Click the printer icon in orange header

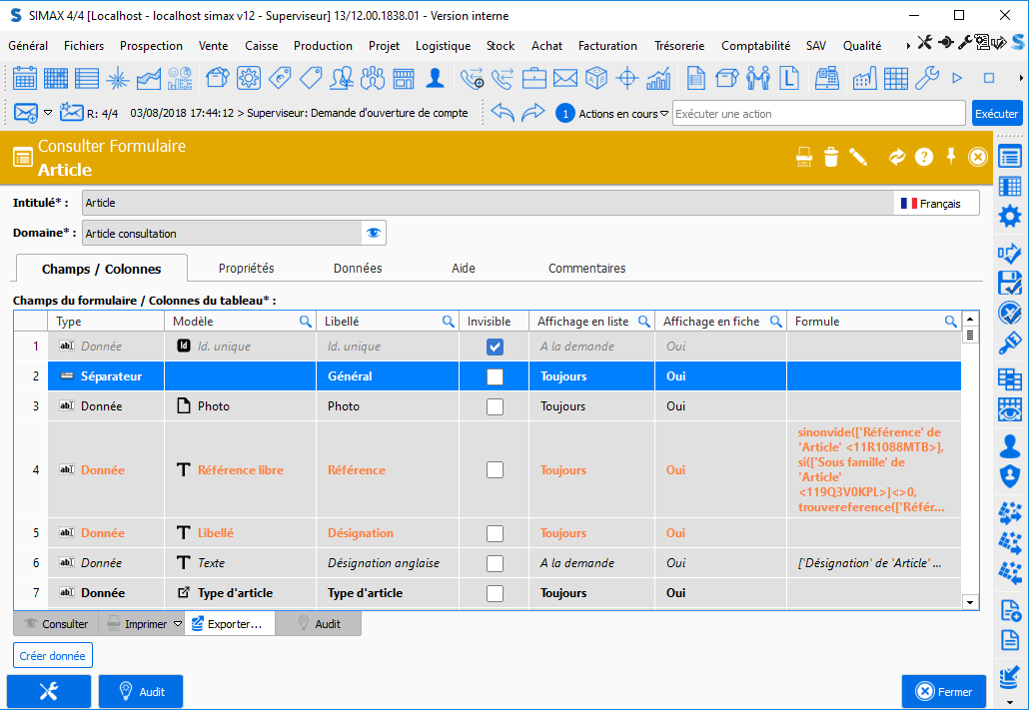(x=804, y=157)
